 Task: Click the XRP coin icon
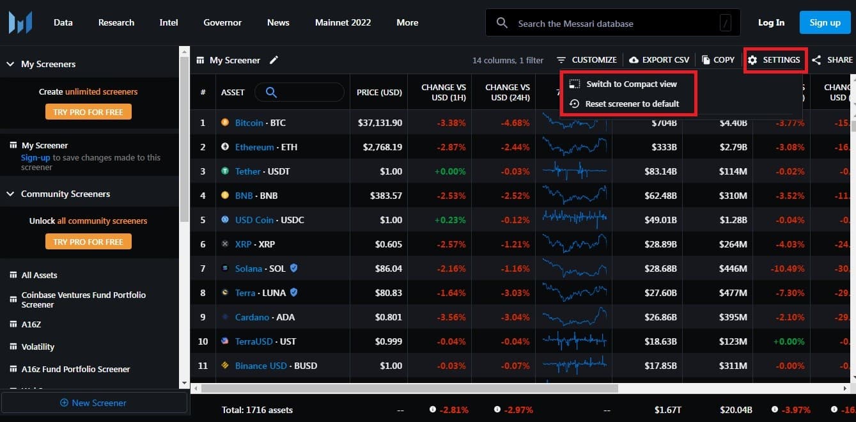click(225, 244)
